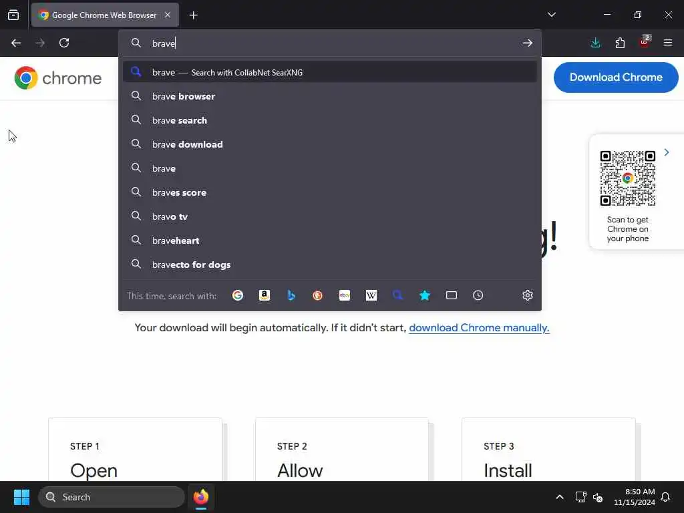Click the Chrome logo on the page
This screenshot has width=684, height=513.
pos(57,78)
